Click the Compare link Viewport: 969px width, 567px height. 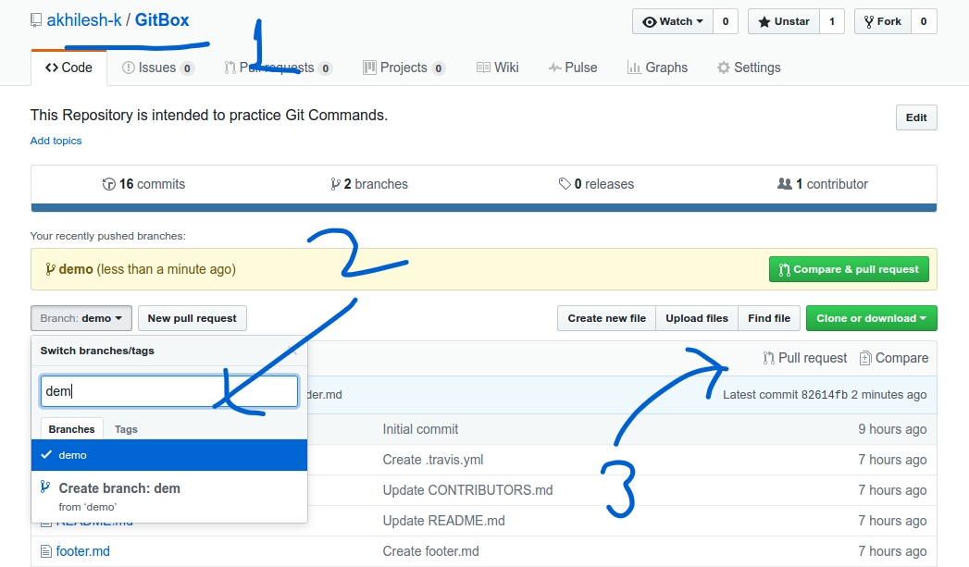(894, 358)
